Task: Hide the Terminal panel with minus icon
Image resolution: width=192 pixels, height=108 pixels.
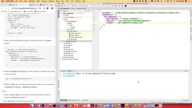Action: (188, 71)
